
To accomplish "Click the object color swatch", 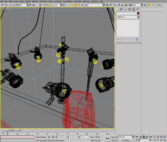I will [x=138, y=13].
